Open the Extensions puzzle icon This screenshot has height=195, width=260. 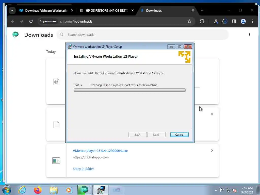[202, 21]
